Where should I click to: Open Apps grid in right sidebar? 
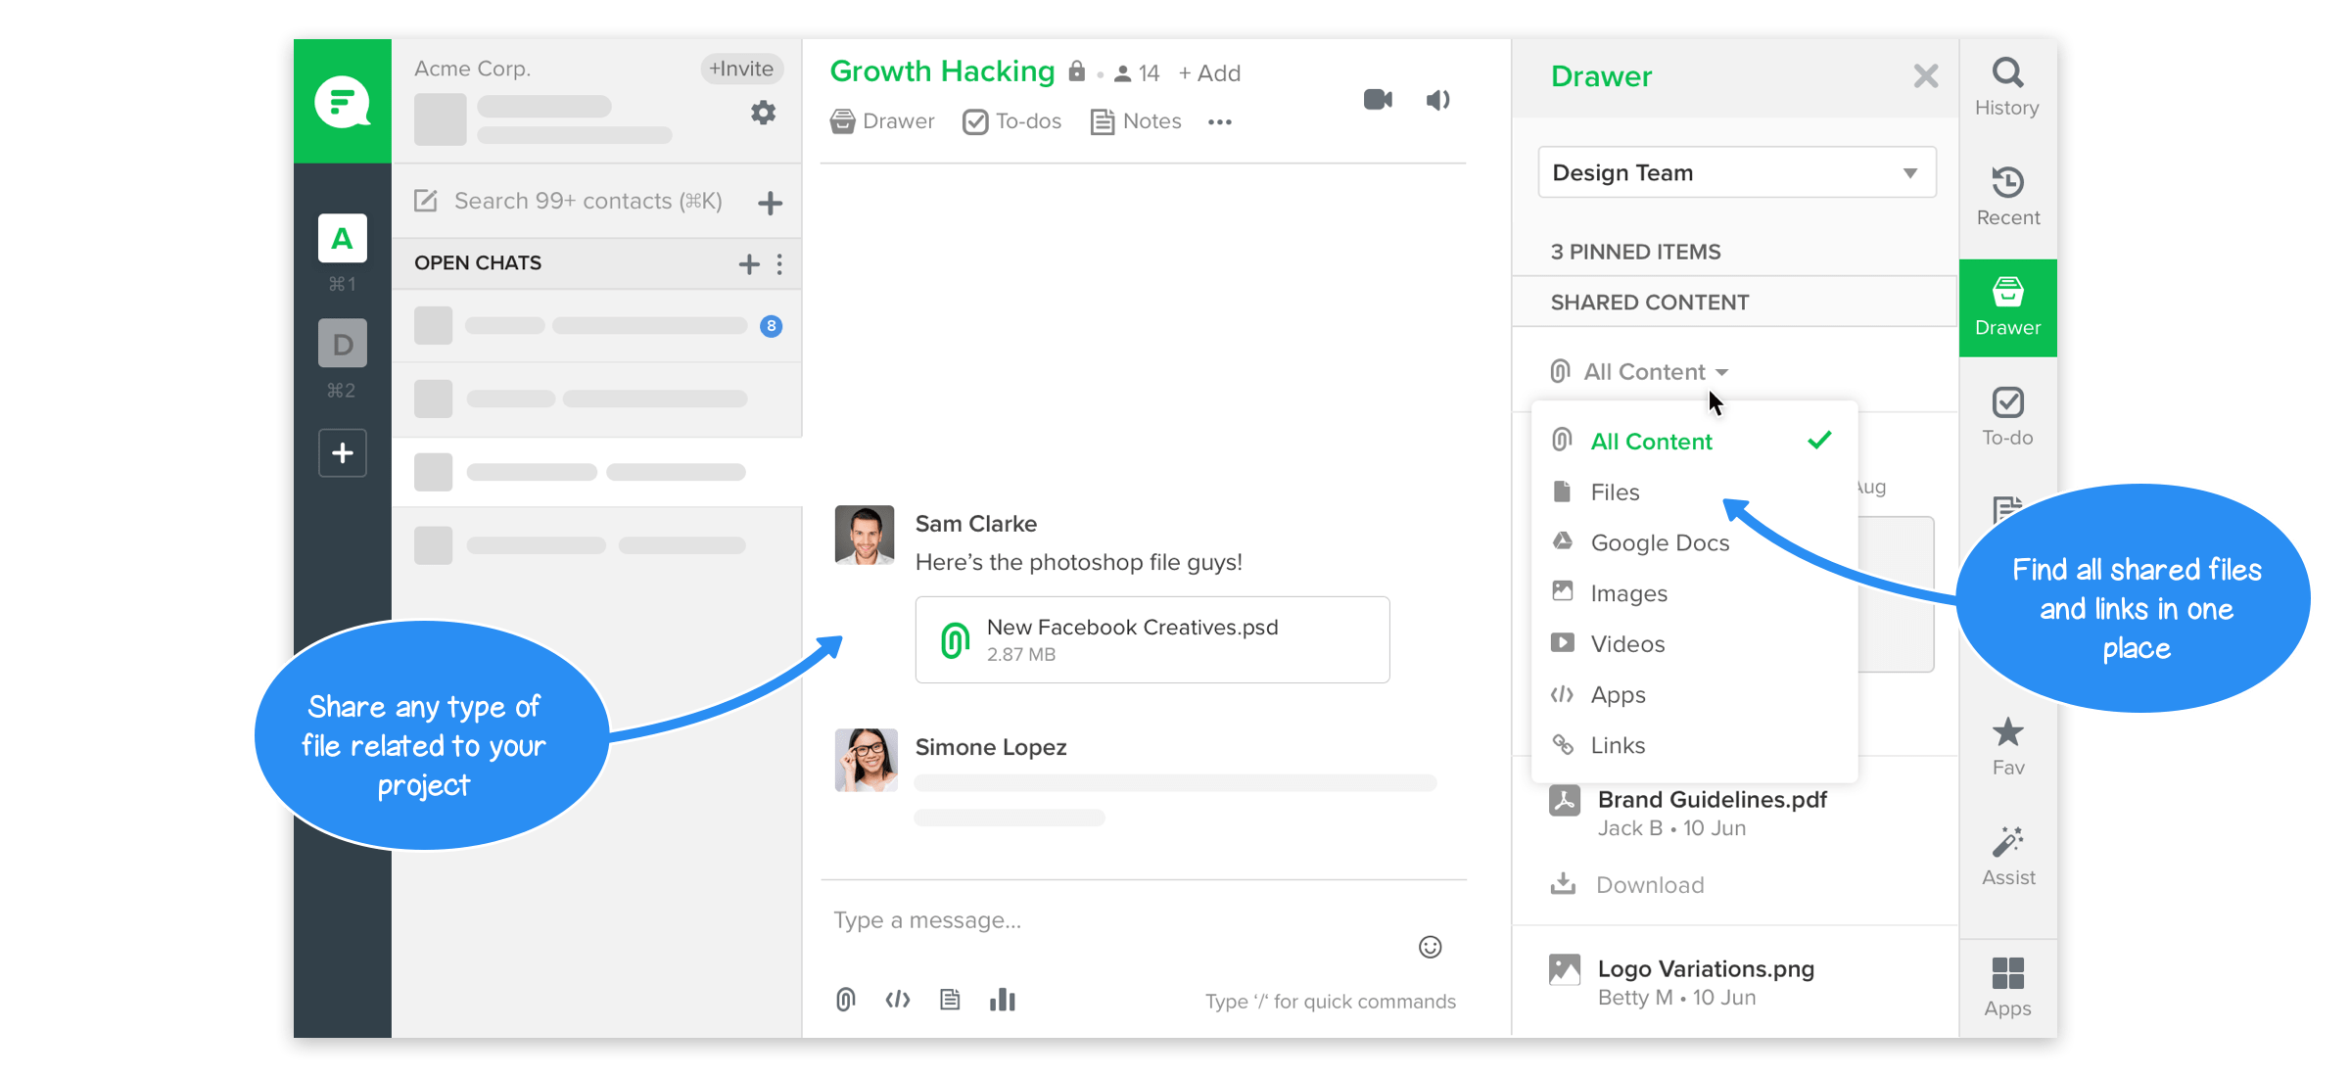2007,988
